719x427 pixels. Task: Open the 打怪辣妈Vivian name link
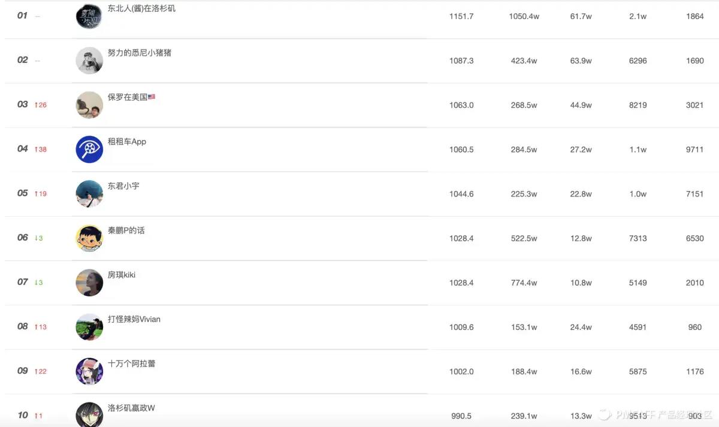point(134,319)
